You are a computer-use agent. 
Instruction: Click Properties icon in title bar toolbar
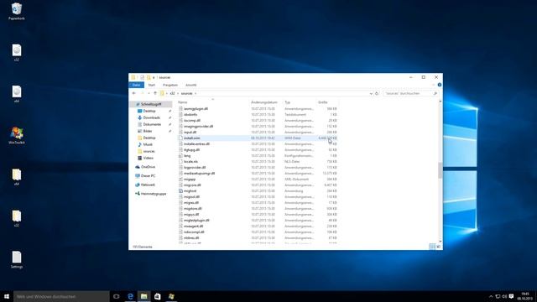(142, 77)
